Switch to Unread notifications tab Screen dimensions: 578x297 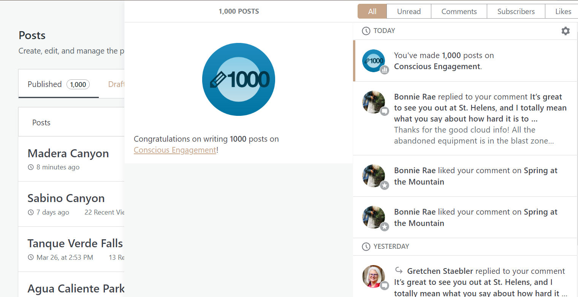409,11
